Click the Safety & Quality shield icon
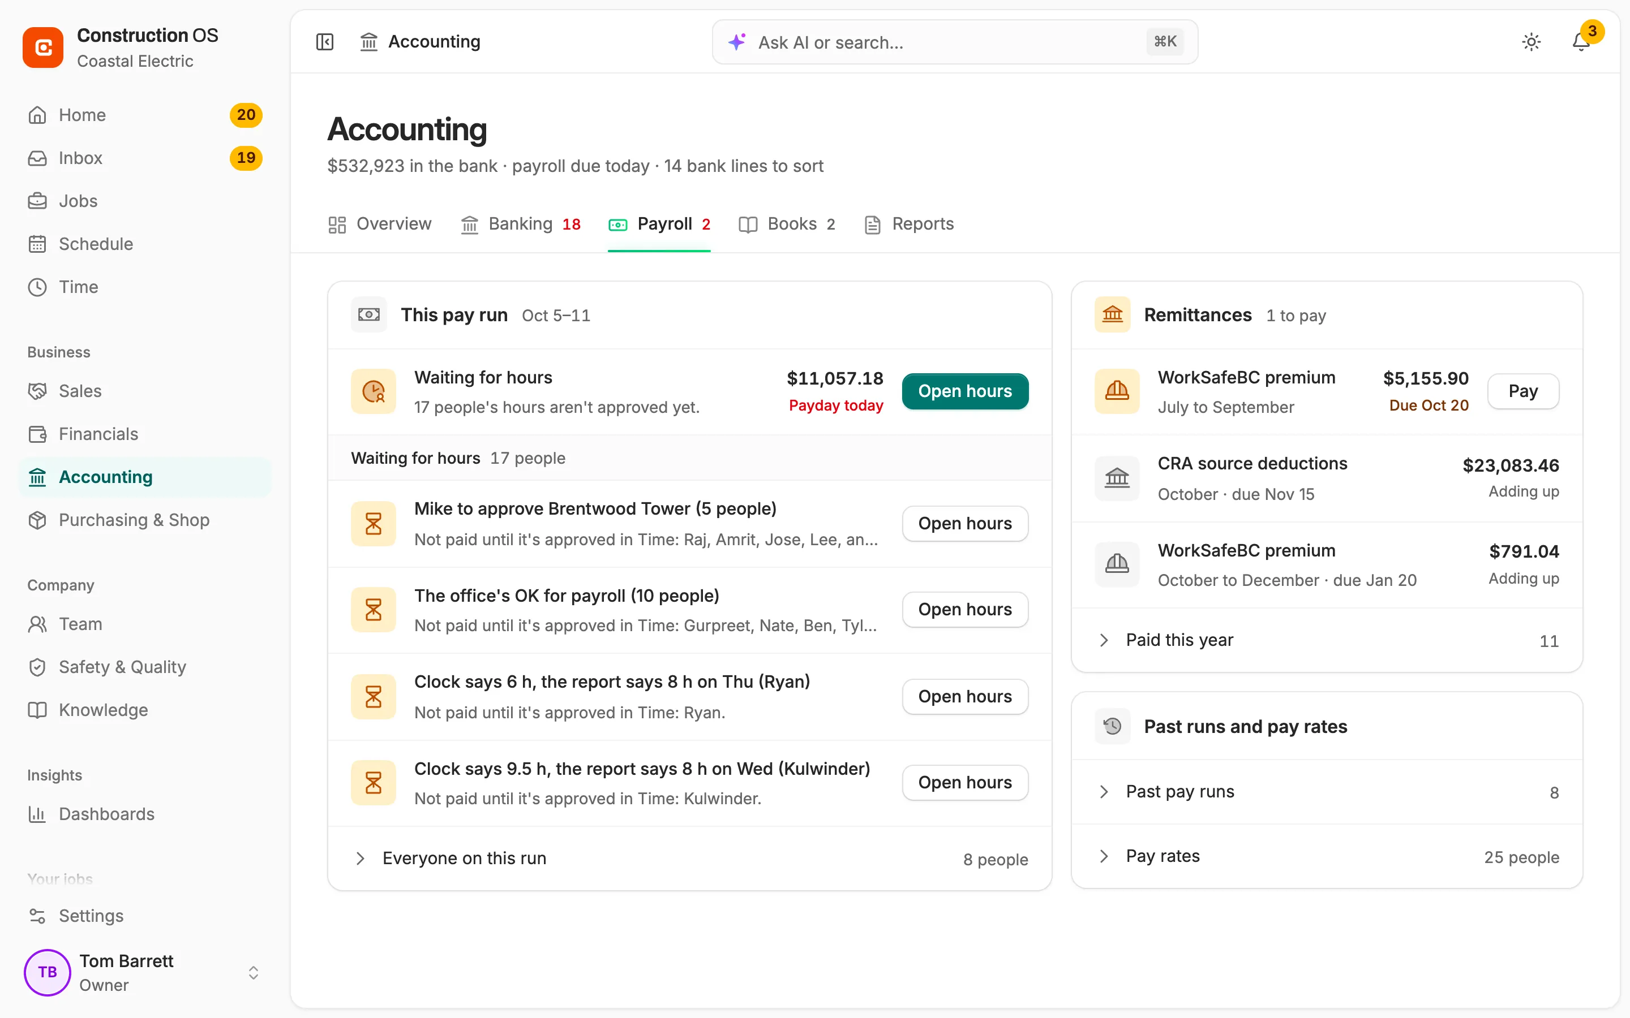 pyautogui.click(x=38, y=667)
